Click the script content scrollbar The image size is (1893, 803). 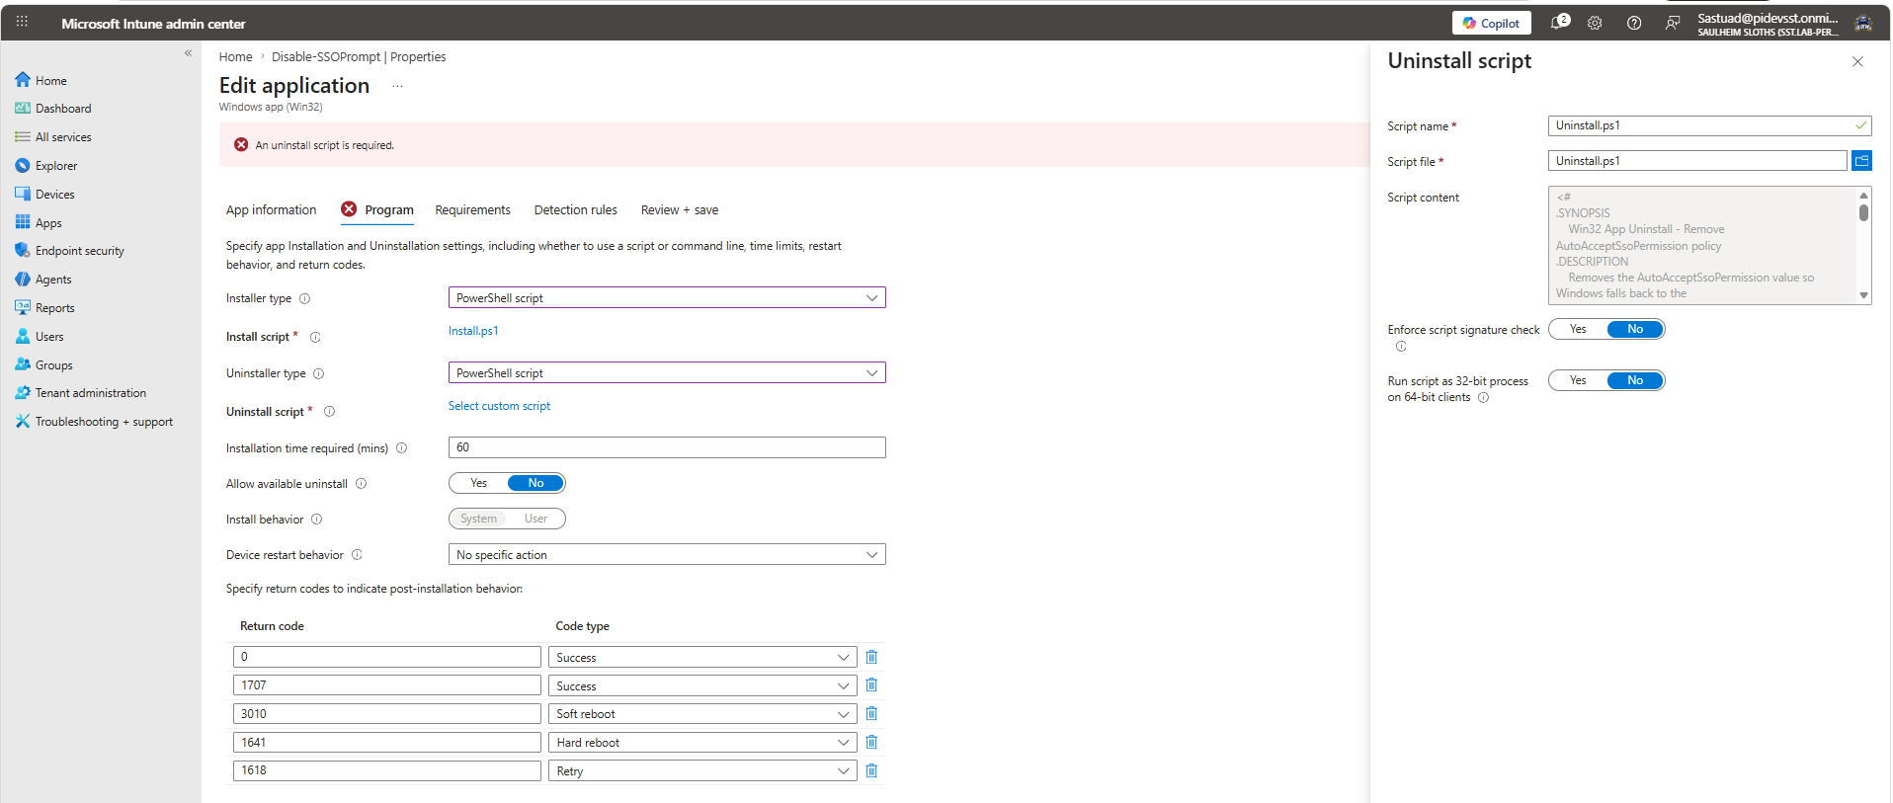pyautogui.click(x=1863, y=245)
